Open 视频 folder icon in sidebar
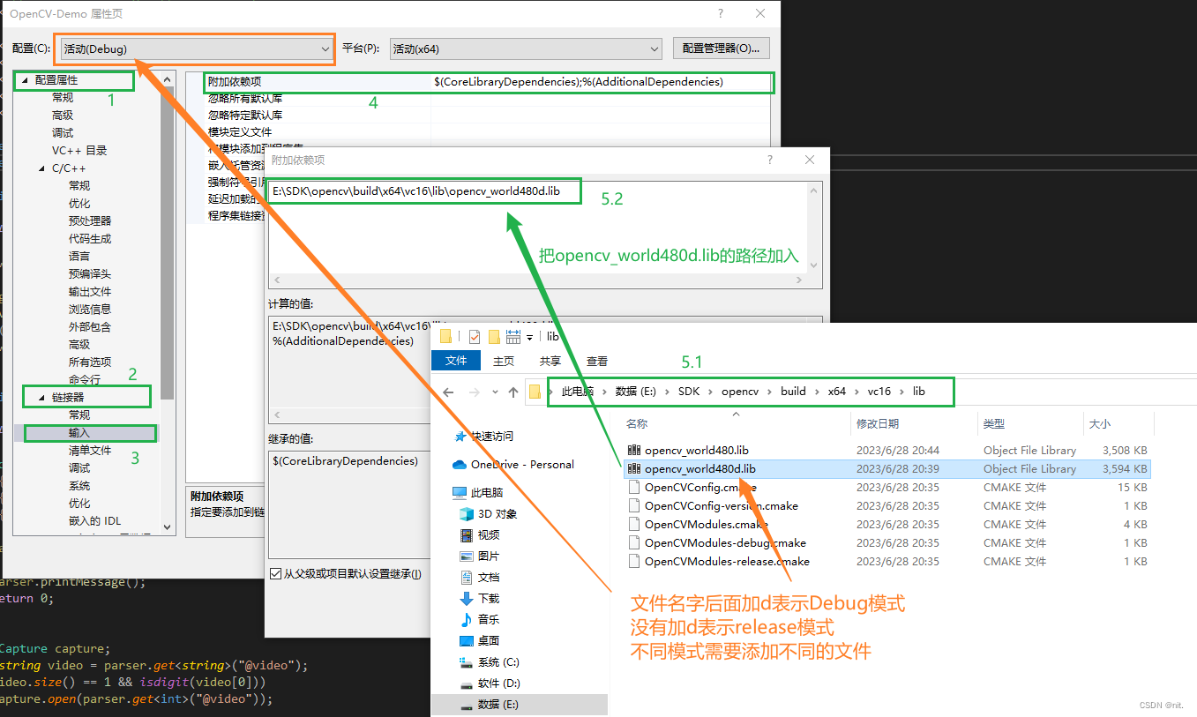Viewport: 1197px width, 717px height. (x=467, y=535)
